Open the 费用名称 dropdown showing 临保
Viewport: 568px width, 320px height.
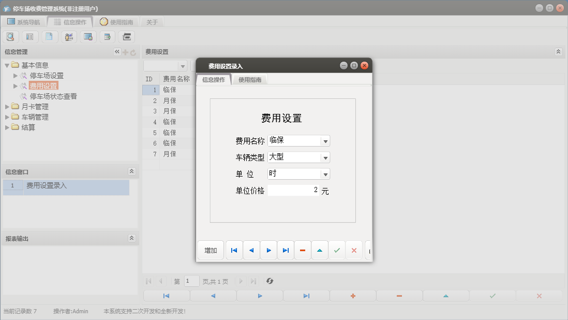(x=325, y=141)
